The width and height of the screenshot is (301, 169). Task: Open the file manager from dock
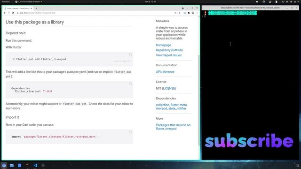pos(12,165)
